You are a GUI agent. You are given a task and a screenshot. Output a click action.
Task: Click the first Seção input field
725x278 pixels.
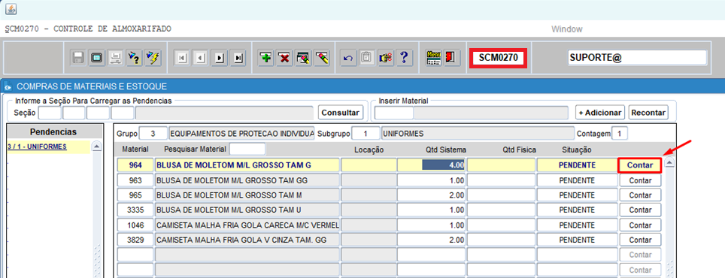point(50,113)
